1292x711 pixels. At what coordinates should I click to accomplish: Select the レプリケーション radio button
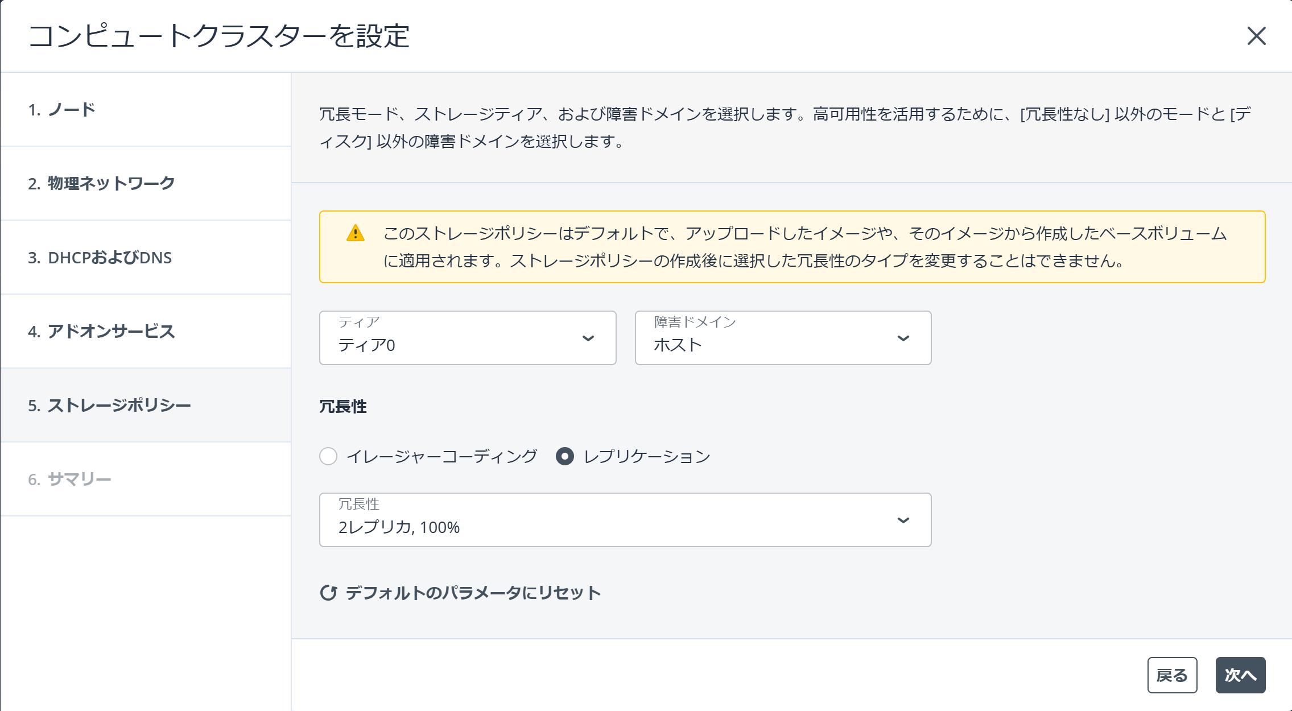pos(565,456)
